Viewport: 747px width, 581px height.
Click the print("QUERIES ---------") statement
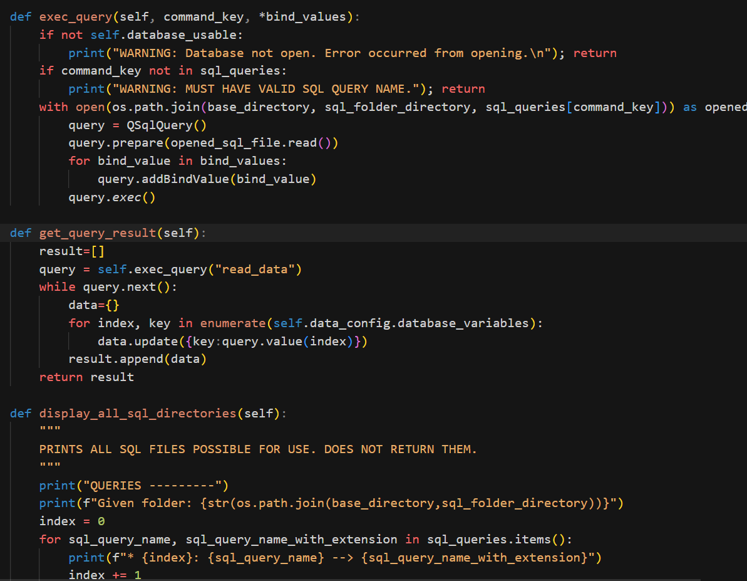tap(133, 486)
